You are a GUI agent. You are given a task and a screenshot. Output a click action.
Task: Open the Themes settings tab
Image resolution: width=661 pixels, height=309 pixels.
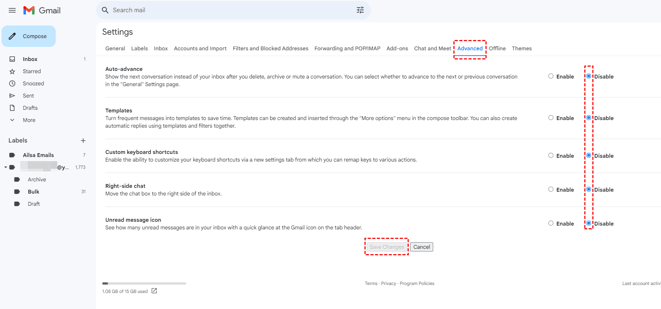[521, 48]
